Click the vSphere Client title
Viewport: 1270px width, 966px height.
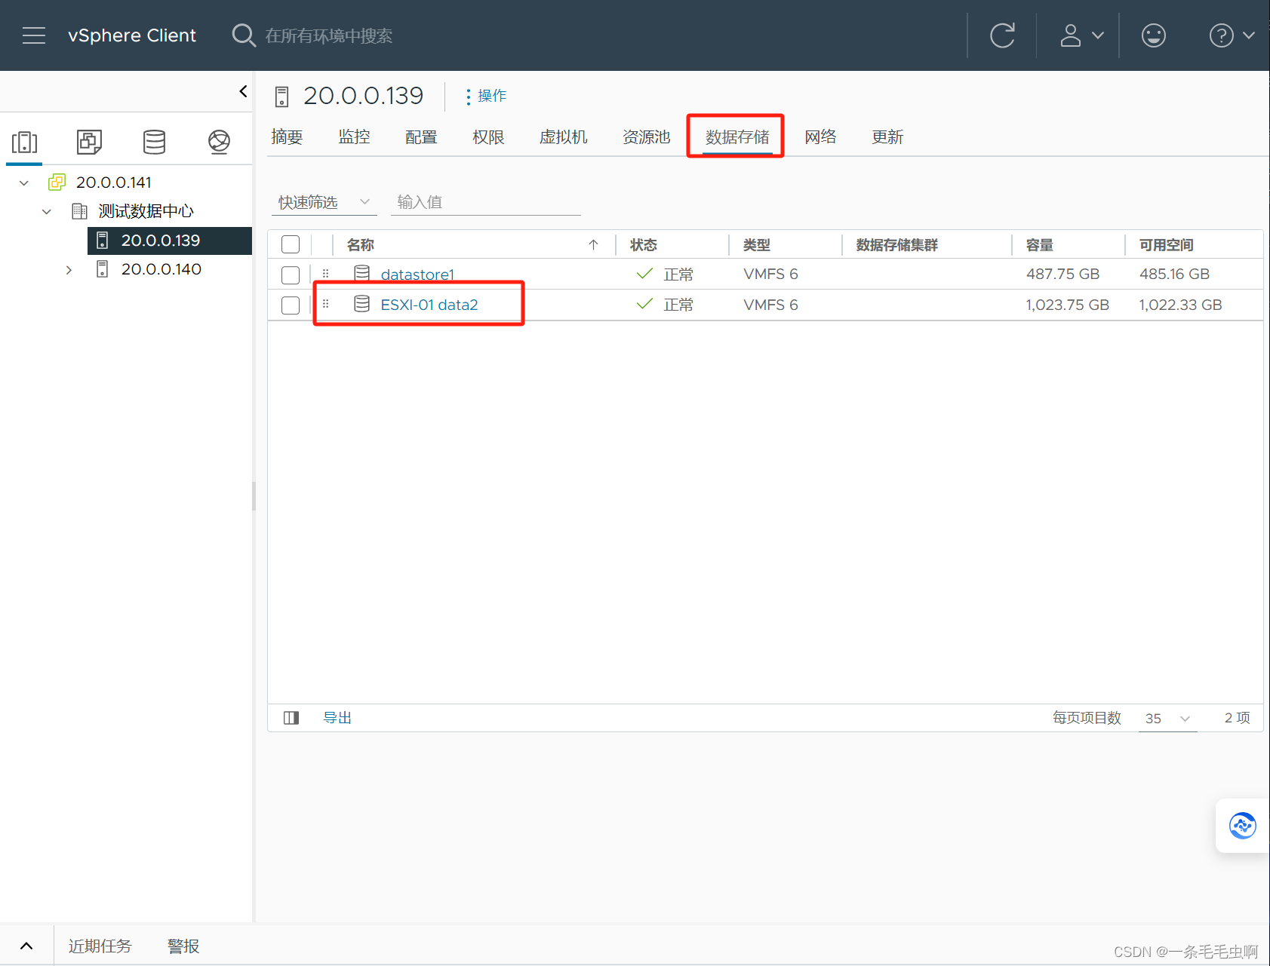(132, 35)
